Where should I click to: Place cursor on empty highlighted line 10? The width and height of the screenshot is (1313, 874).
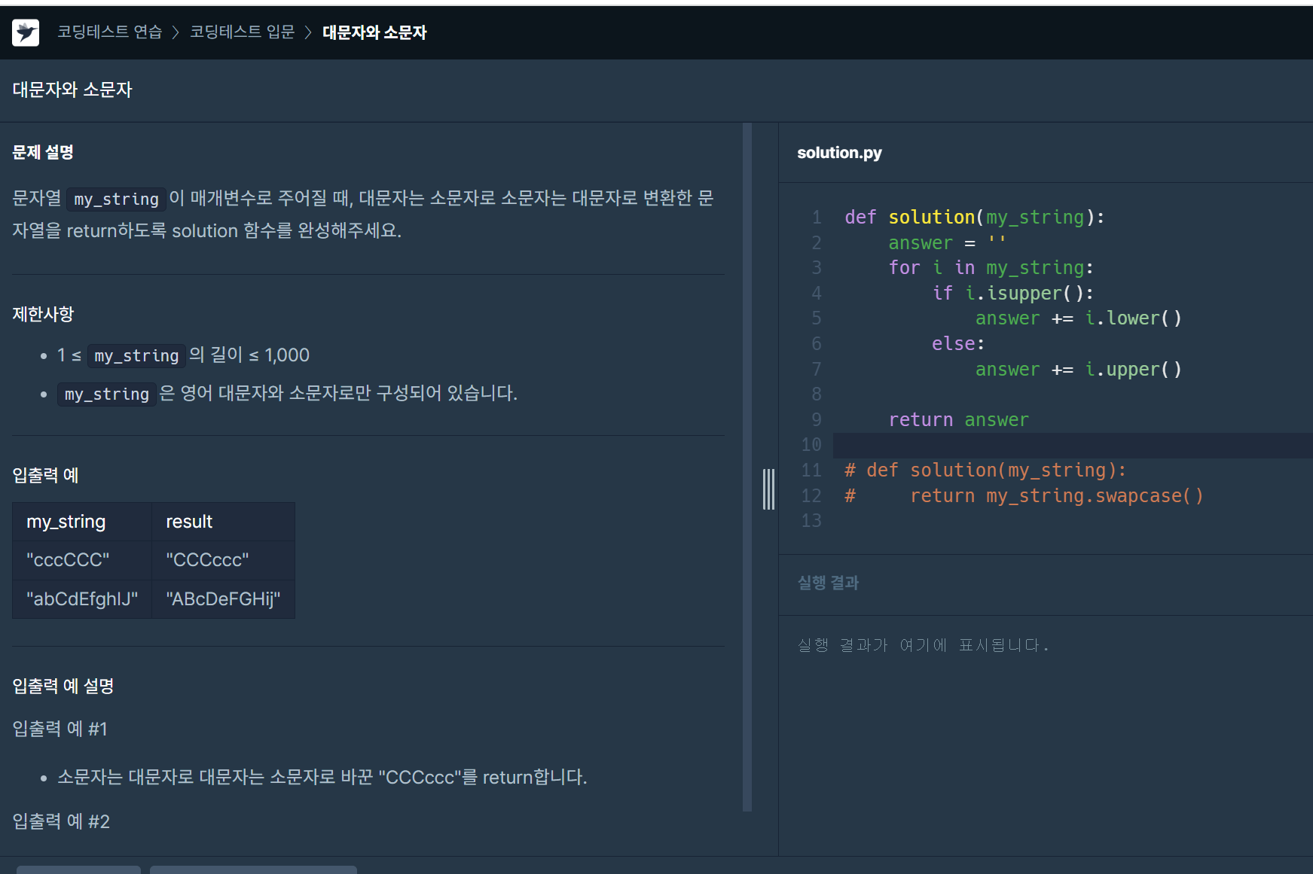[1073, 446]
